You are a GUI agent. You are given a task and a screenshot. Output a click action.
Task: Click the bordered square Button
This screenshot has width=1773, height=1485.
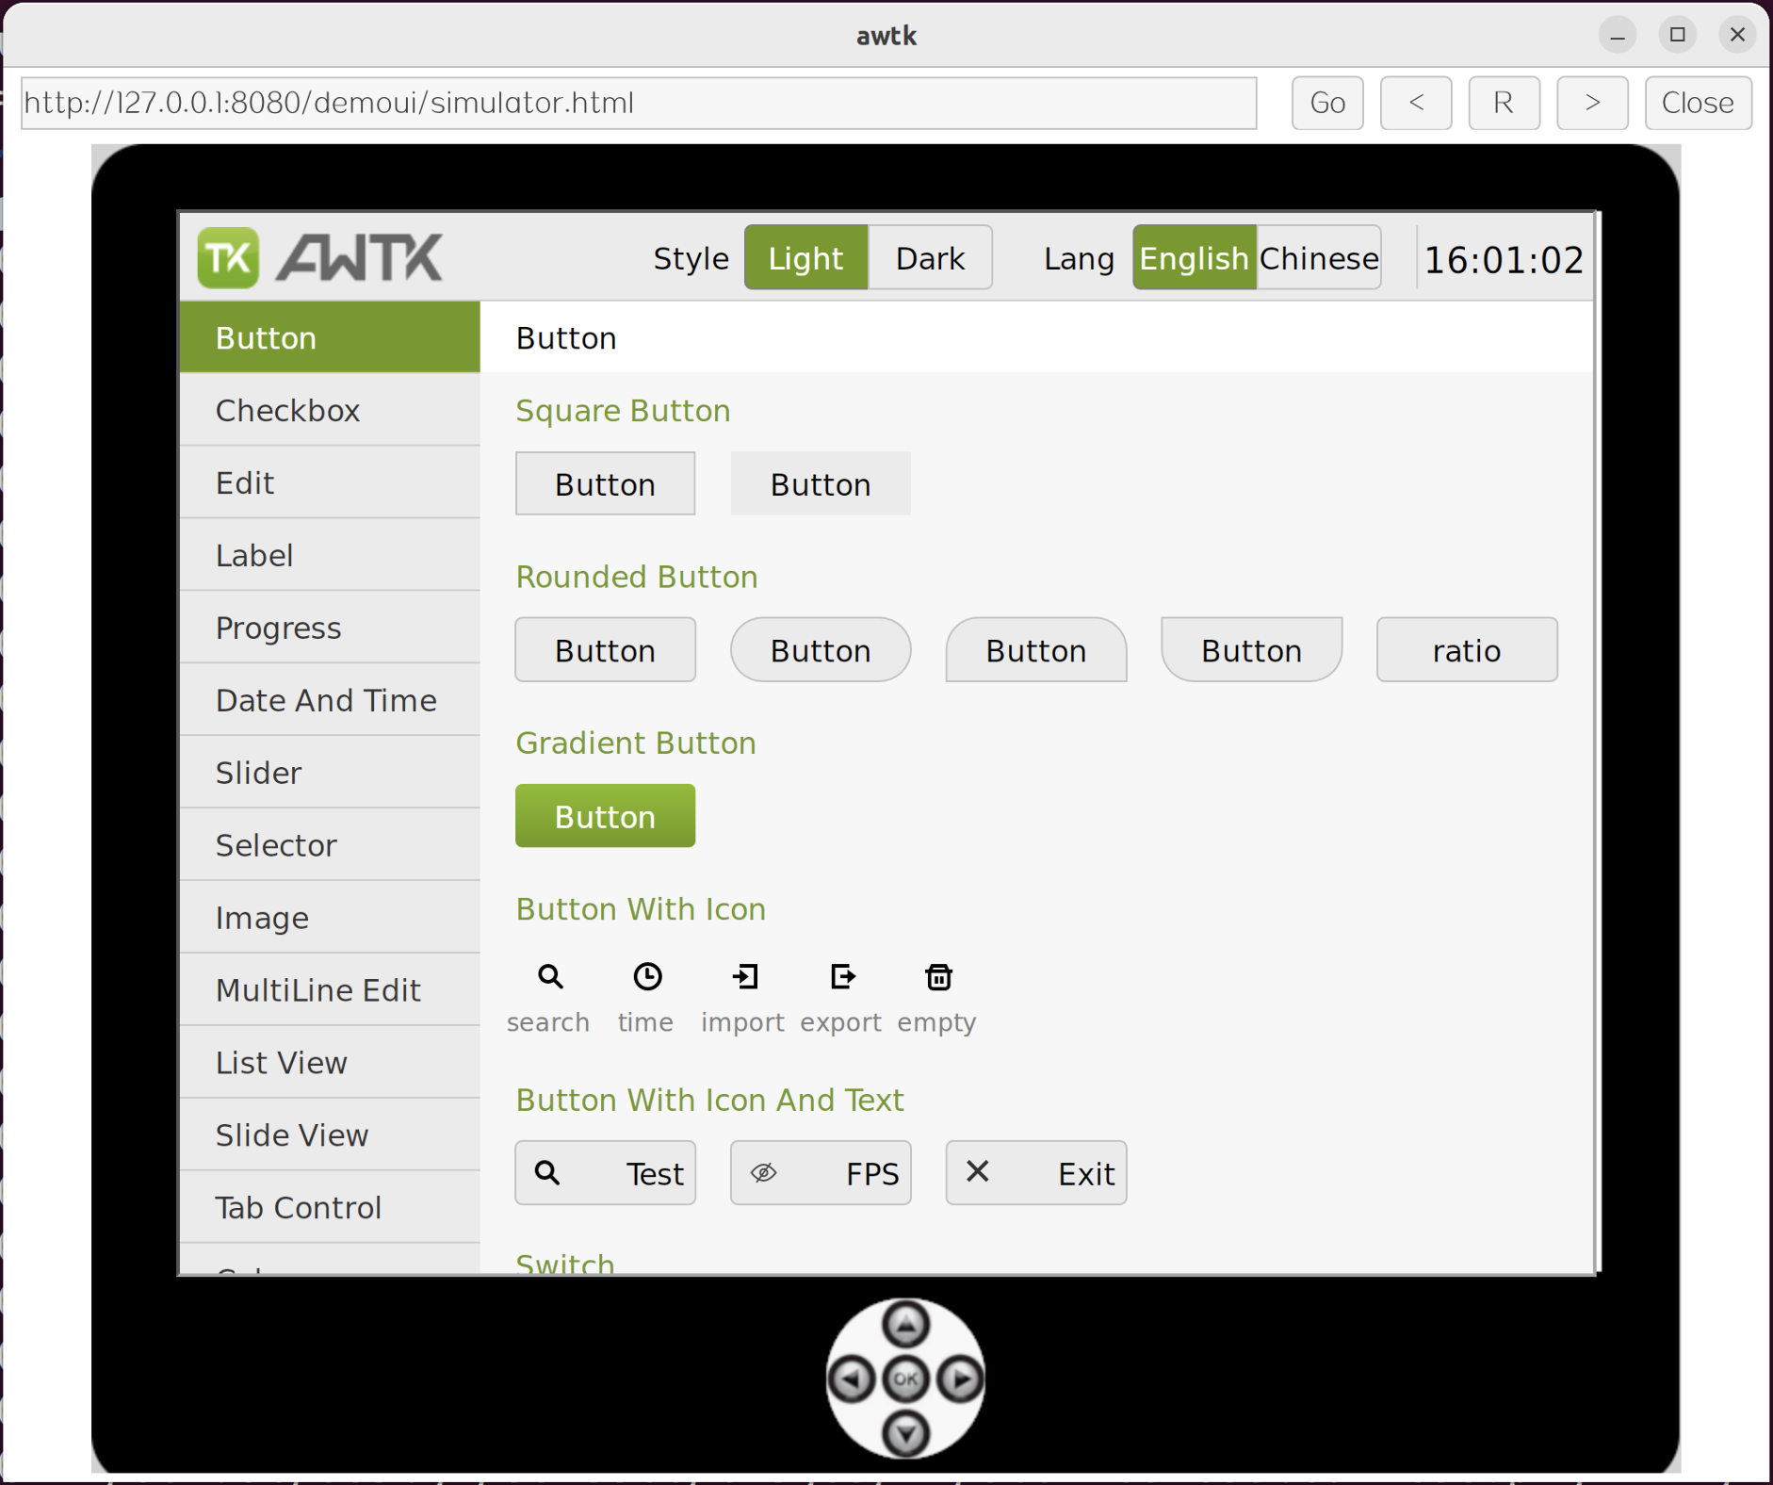tap(606, 483)
